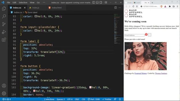Open the Thomas Sankara link

tap(161, 74)
